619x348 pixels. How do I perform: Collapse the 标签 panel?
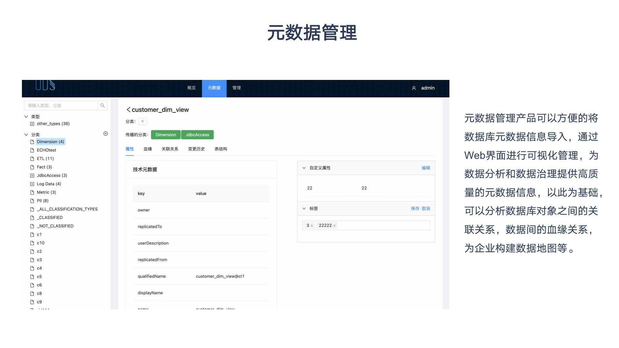coord(303,208)
